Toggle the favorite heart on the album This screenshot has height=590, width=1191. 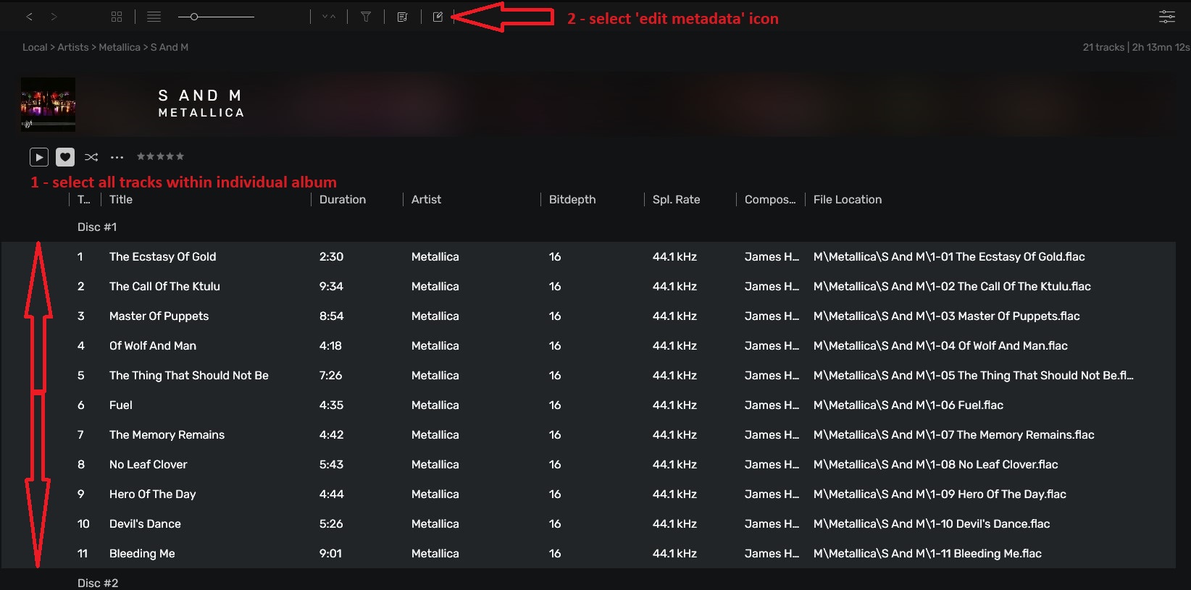pos(65,156)
